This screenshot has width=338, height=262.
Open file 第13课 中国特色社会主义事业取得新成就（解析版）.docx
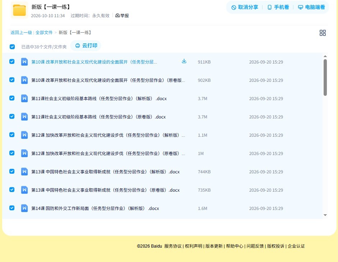point(105,172)
